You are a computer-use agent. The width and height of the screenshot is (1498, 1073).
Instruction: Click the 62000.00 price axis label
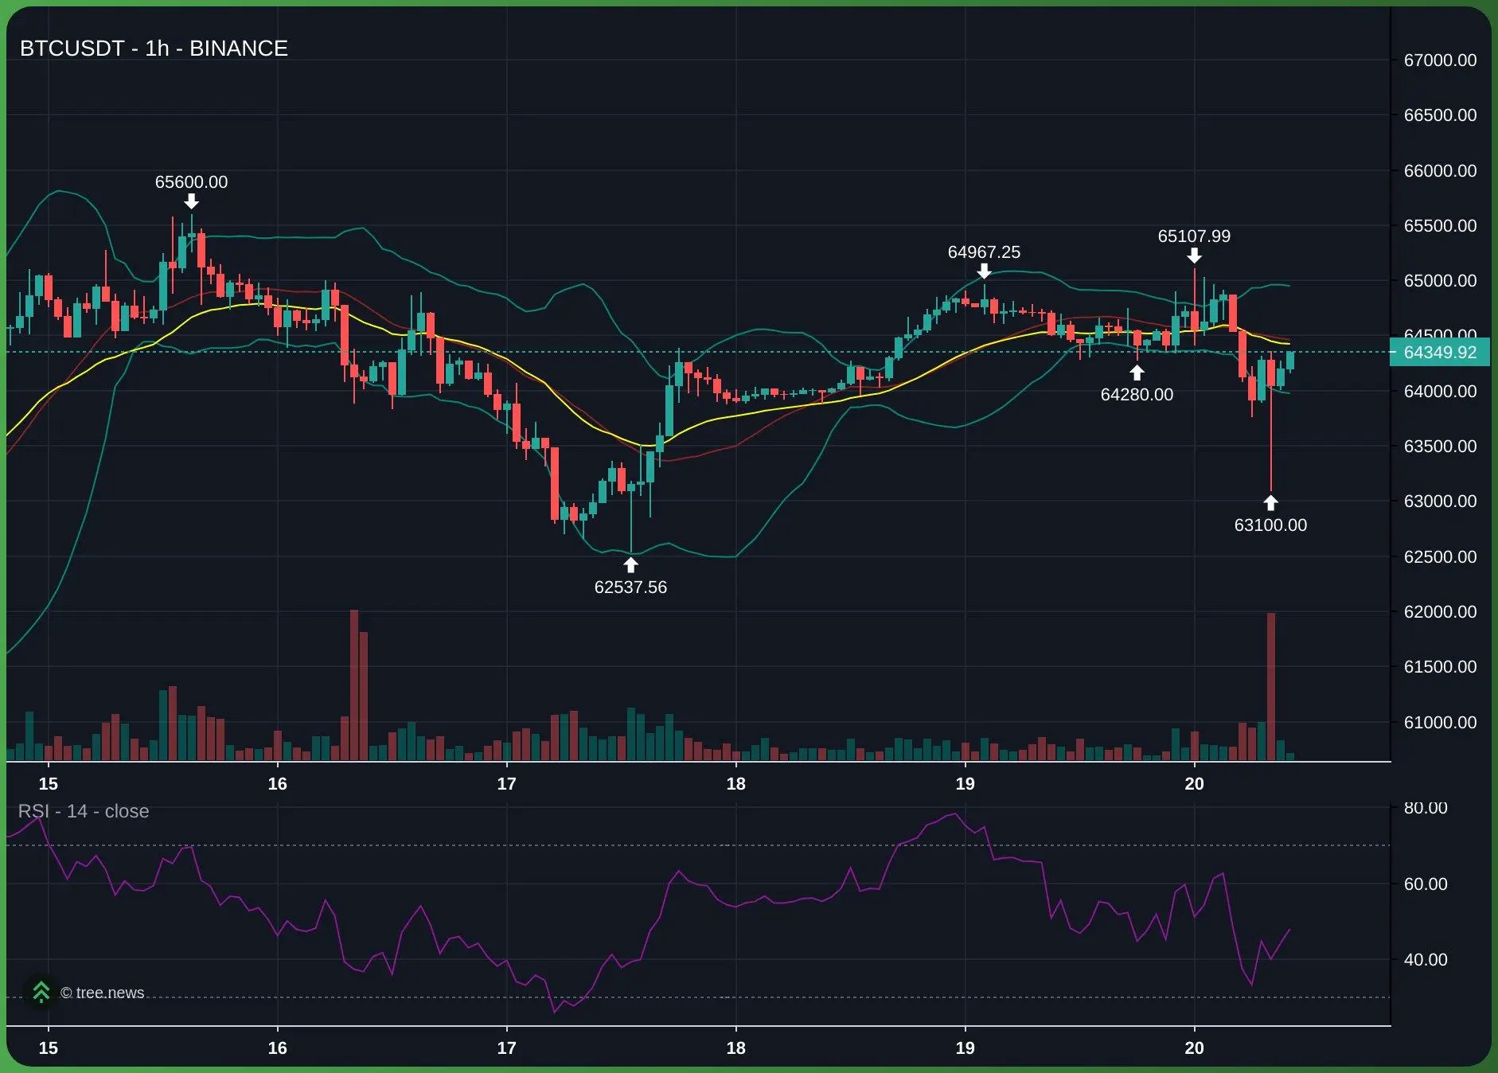(x=1440, y=612)
